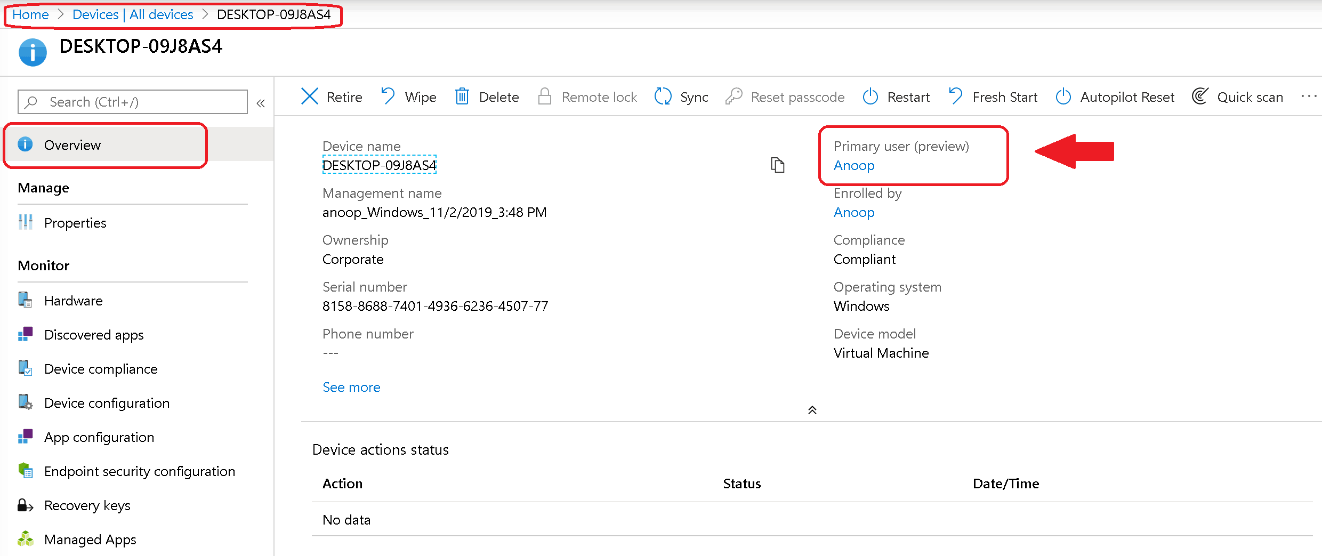Collapse the sidebar with the double chevron

tap(261, 103)
